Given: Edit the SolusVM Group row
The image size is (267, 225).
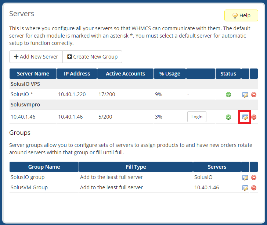Looking at the screenshot, I should click(x=245, y=188).
